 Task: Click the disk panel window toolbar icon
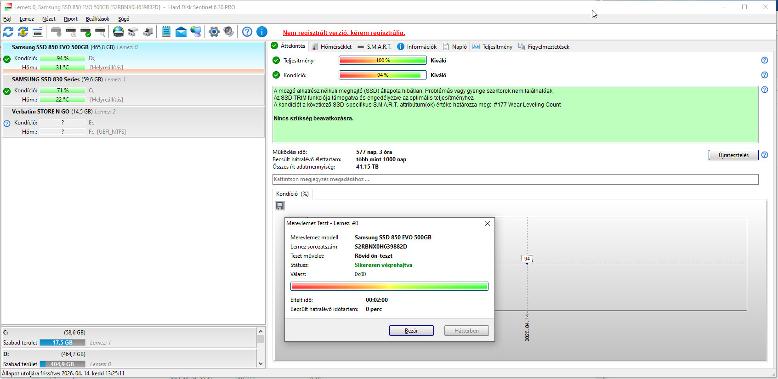pos(38,32)
